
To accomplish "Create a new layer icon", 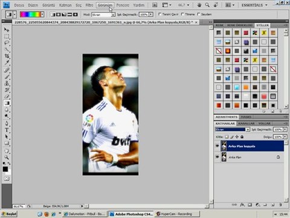I will pyautogui.click(x=272, y=205).
